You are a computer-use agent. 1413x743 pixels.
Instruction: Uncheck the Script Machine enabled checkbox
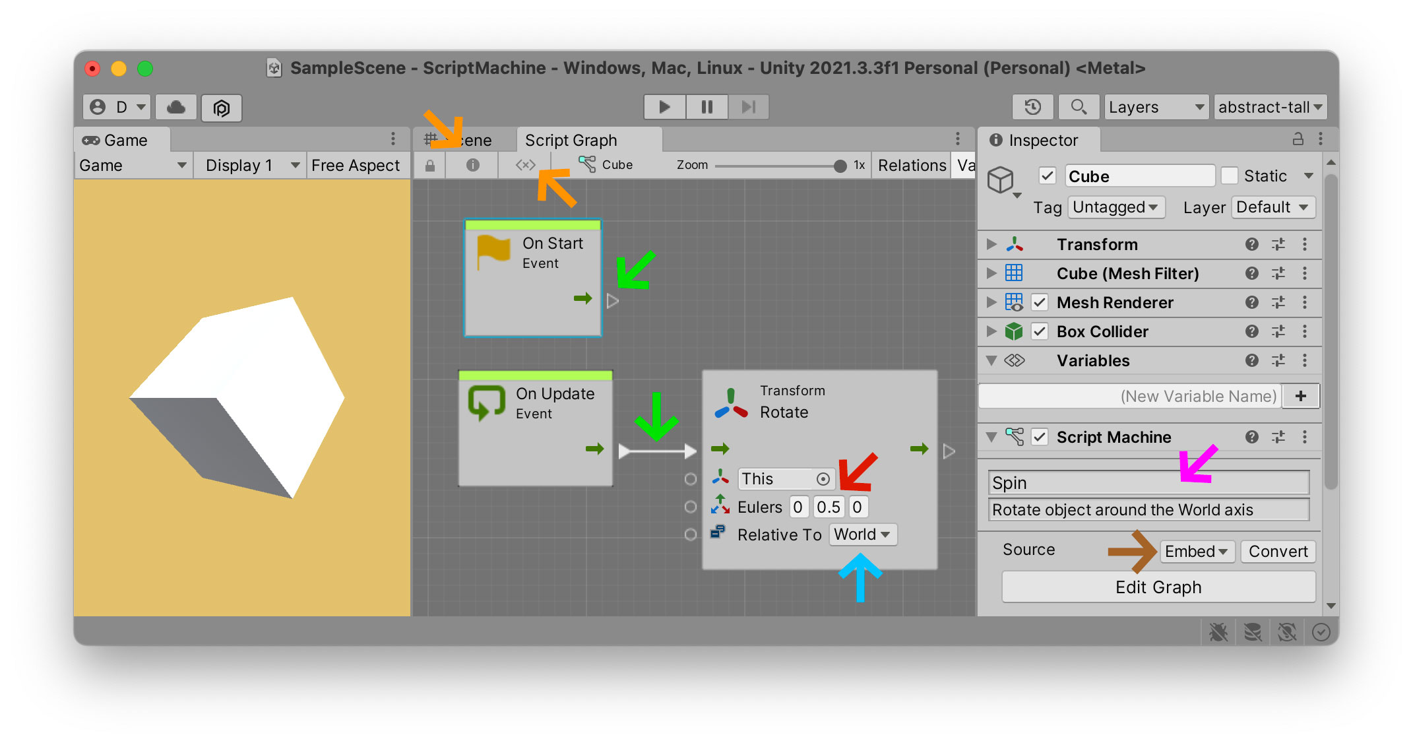[1040, 437]
